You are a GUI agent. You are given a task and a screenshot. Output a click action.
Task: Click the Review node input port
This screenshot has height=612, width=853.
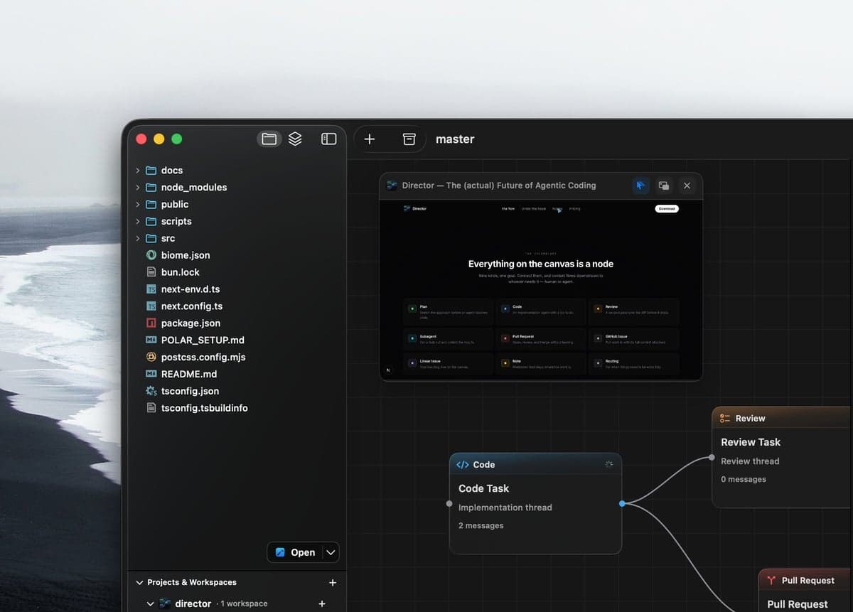(x=712, y=458)
